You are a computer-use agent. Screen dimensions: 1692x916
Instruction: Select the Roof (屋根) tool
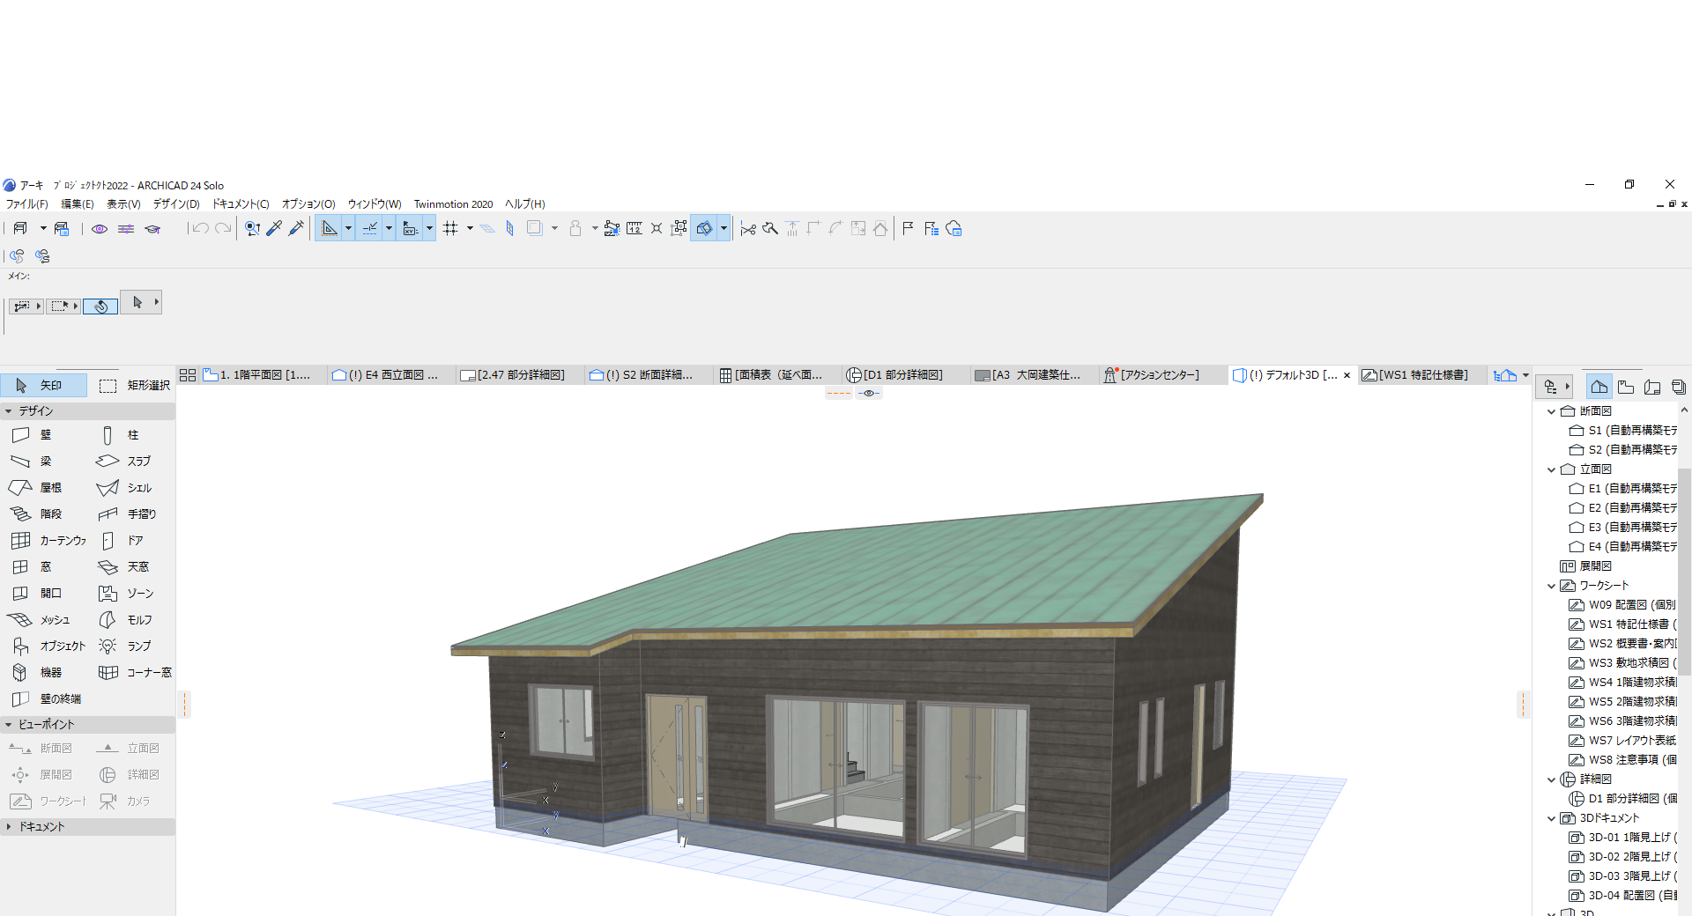[x=35, y=488]
